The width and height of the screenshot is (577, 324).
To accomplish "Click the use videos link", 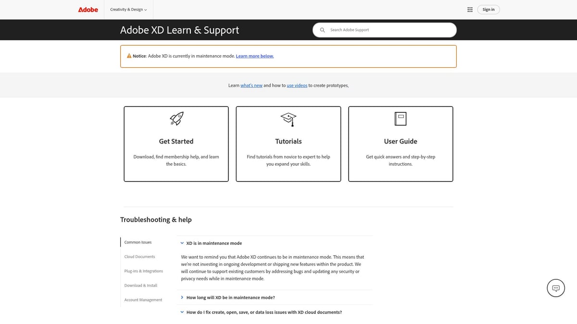I will pyautogui.click(x=297, y=85).
